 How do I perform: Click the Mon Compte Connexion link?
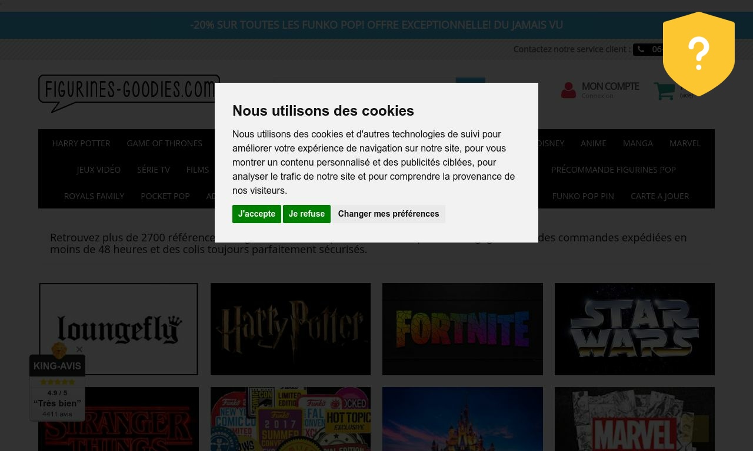tap(598, 96)
